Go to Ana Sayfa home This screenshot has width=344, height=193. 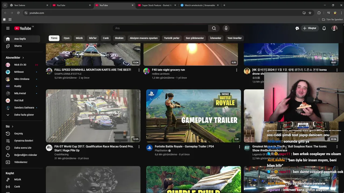(22, 39)
